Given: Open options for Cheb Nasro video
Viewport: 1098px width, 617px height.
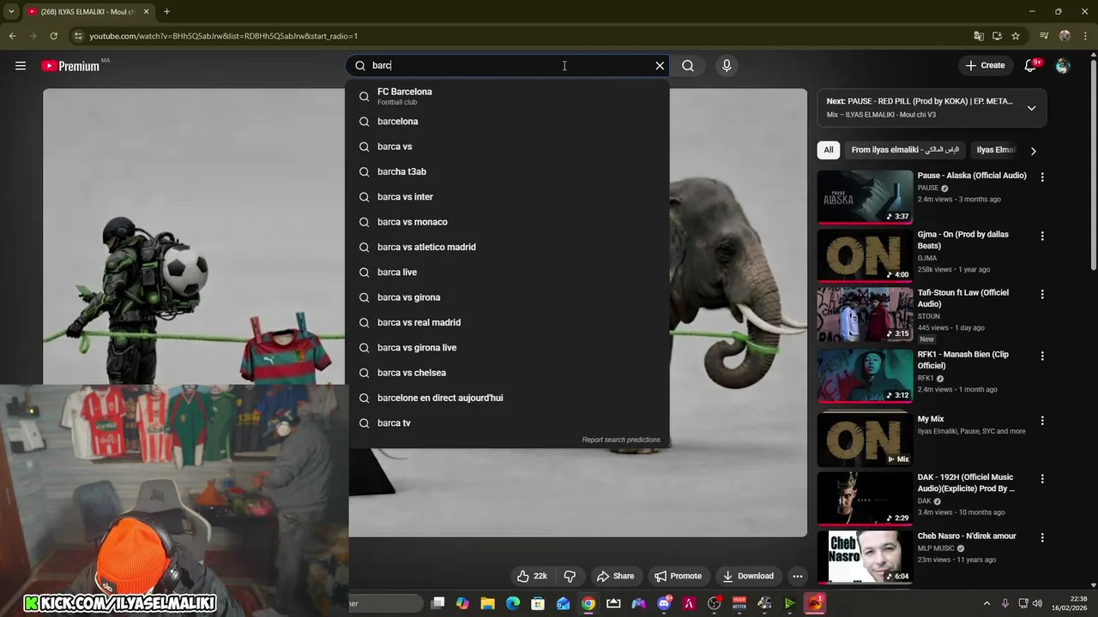Looking at the screenshot, I should tap(1042, 538).
